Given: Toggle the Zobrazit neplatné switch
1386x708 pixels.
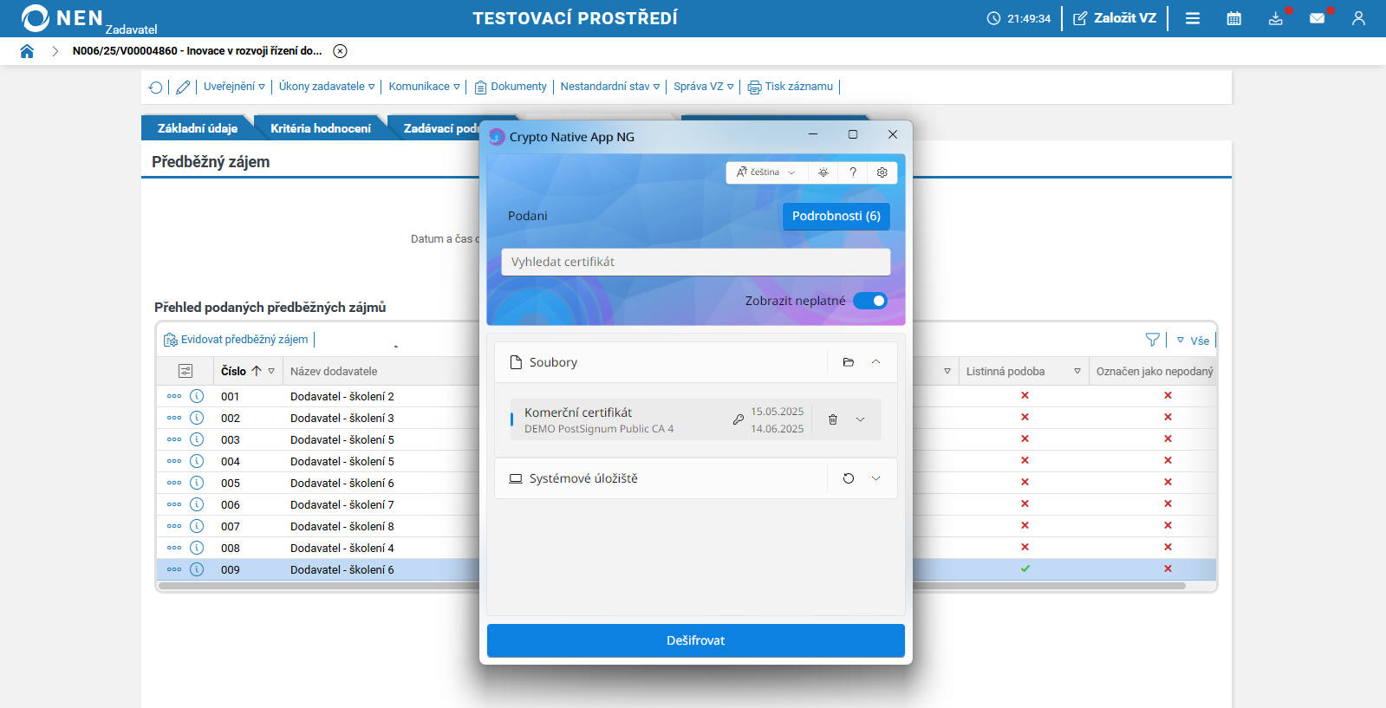Looking at the screenshot, I should coord(870,301).
